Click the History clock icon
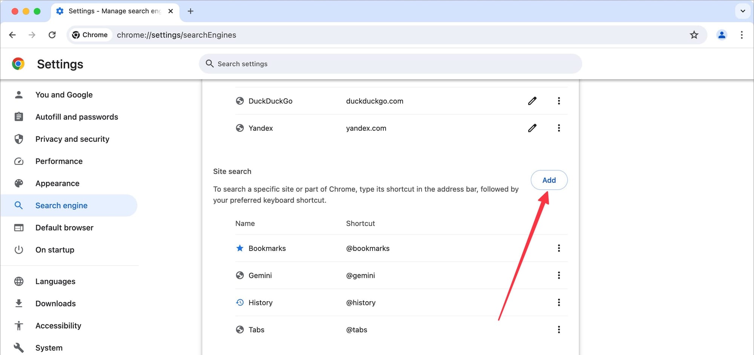 [240, 303]
